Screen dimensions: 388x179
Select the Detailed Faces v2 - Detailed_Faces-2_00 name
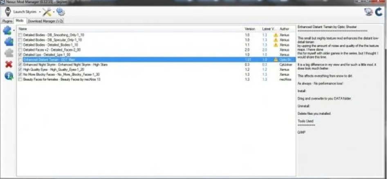coord(52,50)
